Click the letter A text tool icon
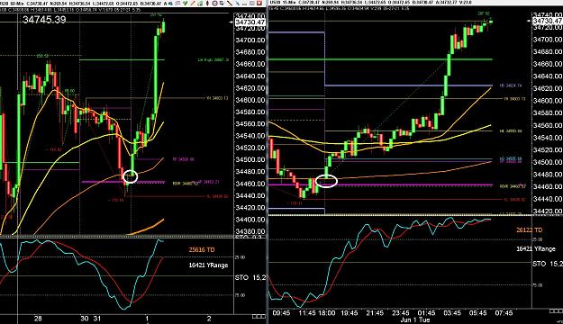 coord(165,4)
